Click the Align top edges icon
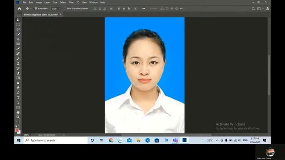 (x=119, y=8)
